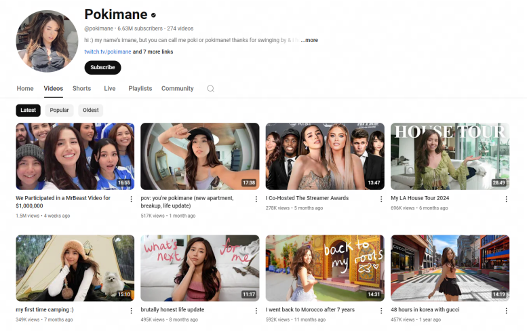
Task: Click '592K views • 11 months ago' text
Action: [x=296, y=319]
